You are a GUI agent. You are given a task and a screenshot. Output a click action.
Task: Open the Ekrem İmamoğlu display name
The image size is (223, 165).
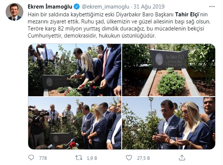[x=50, y=7]
